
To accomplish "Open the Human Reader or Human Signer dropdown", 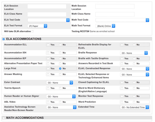I will pos(61,97).
